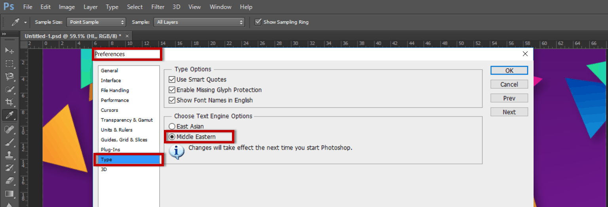Image resolution: width=608 pixels, height=207 pixels.
Task: Open the Window menu
Action: click(220, 7)
